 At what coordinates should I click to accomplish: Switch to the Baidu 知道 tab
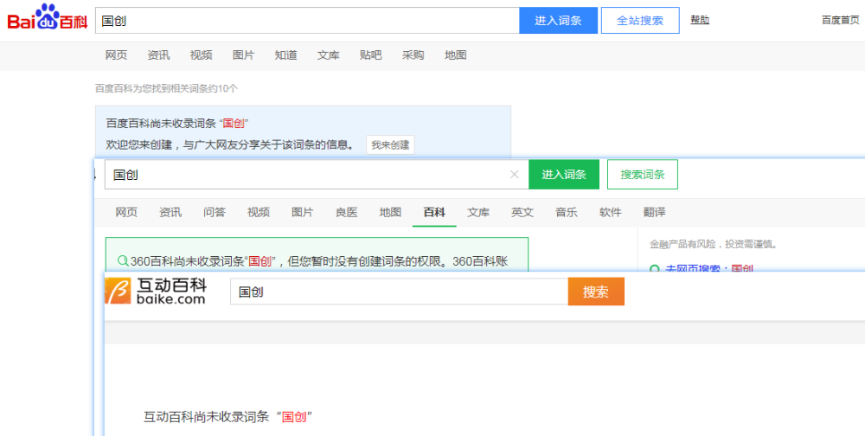(x=285, y=55)
